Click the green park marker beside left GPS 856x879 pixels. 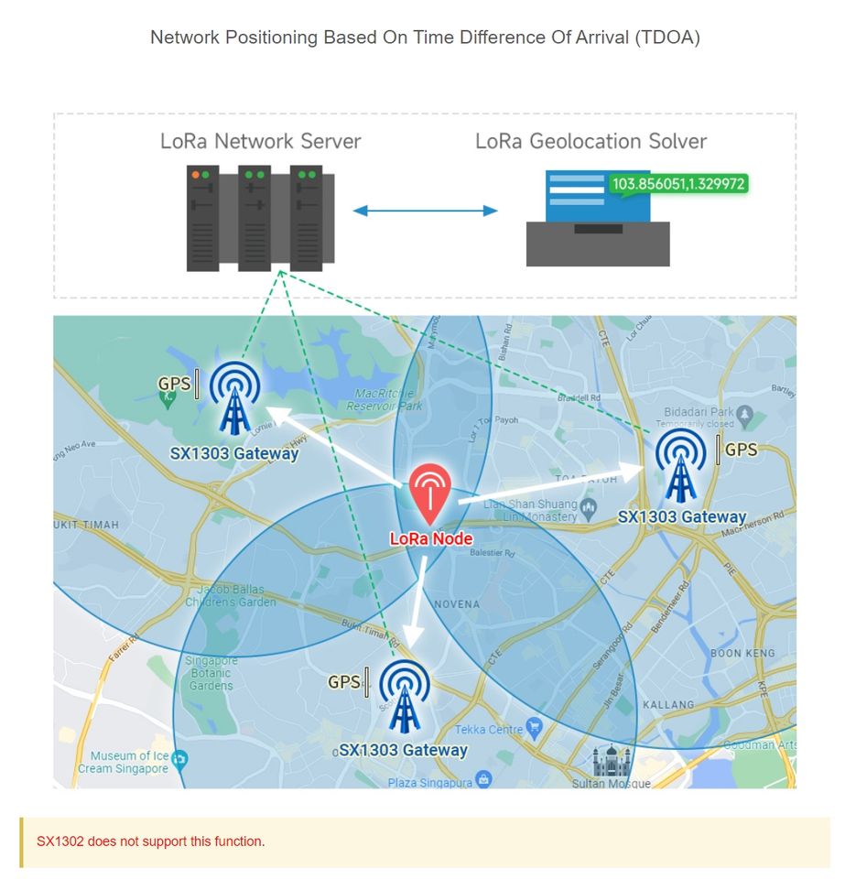(x=167, y=398)
